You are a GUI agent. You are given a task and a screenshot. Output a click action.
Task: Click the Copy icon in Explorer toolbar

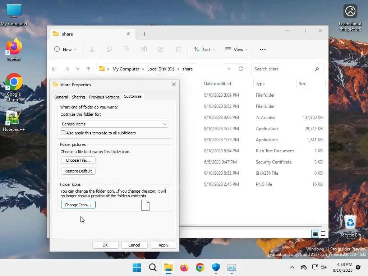pyautogui.click(x=109, y=50)
